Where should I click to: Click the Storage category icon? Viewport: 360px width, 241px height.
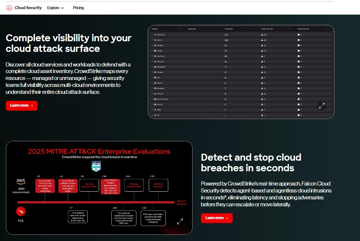tap(155, 51)
